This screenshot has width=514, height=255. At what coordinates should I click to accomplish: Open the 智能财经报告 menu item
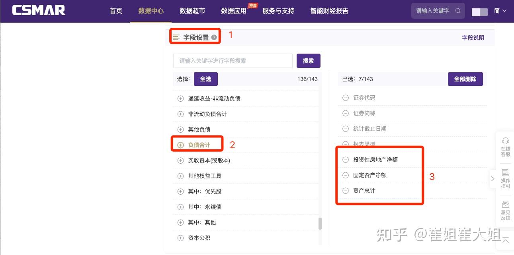tap(329, 11)
